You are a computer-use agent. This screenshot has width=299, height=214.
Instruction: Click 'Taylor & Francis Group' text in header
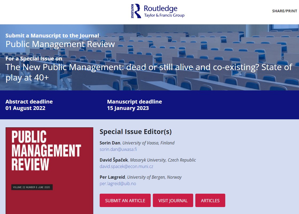[164, 15]
